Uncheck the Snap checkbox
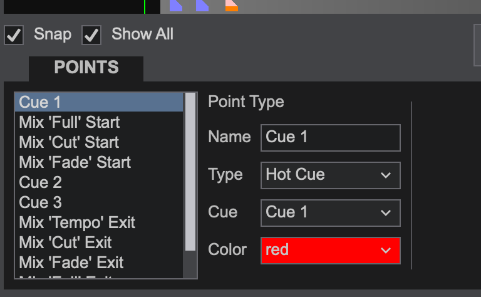 14,35
